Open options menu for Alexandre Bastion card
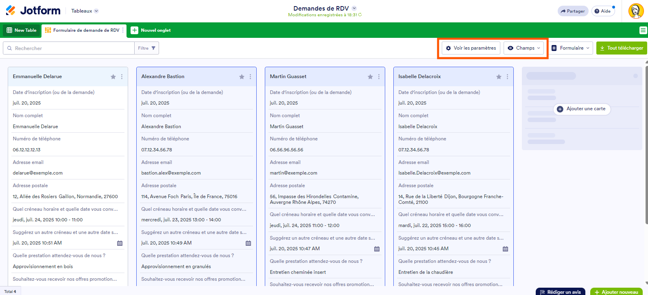This screenshot has height=295, width=648. point(250,76)
